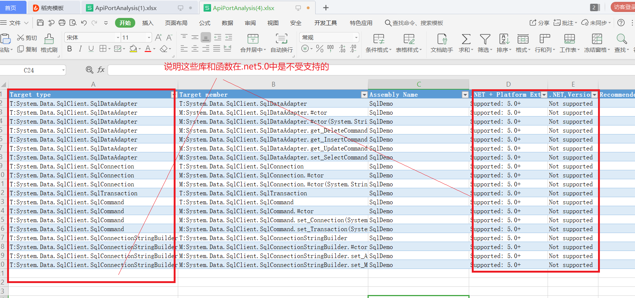Click the Sort (排序) A-Z icon
Screen dimensions: 635x298
[x=504, y=39]
